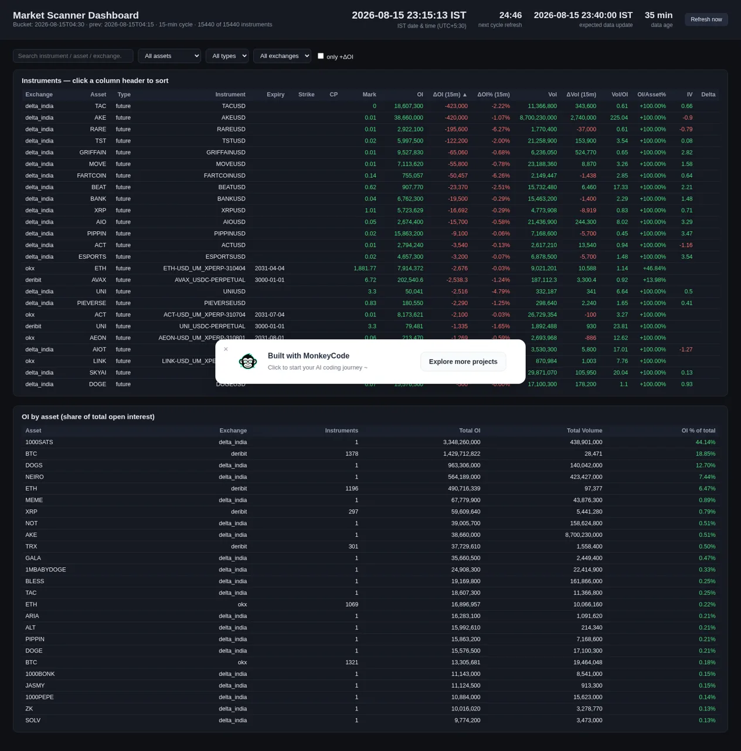This screenshot has height=751, width=741.
Task: Sort instruments by CP column header
Action: [x=334, y=94]
